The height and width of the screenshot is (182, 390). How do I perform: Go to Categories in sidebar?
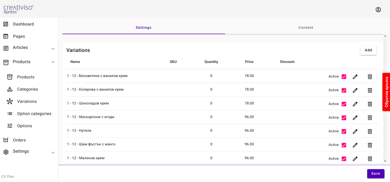pyautogui.click(x=28, y=89)
